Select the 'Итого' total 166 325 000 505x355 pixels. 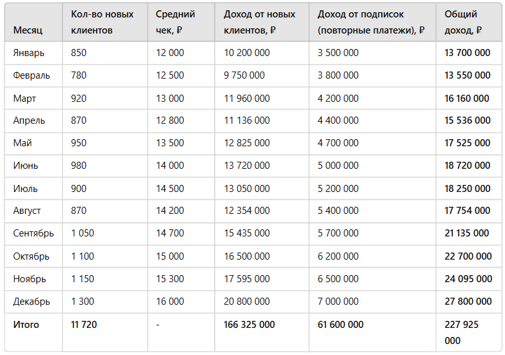tap(250, 325)
